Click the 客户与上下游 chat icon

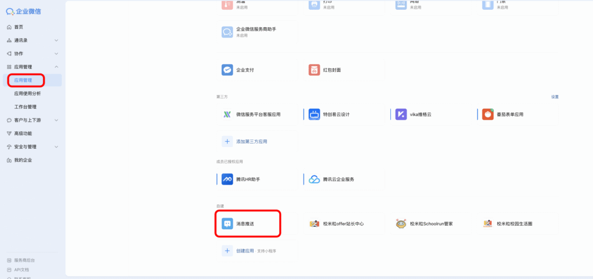click(x=9, y=120)
